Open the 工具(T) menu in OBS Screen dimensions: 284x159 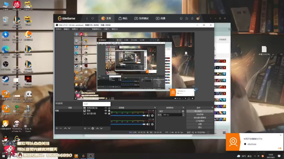106,29
